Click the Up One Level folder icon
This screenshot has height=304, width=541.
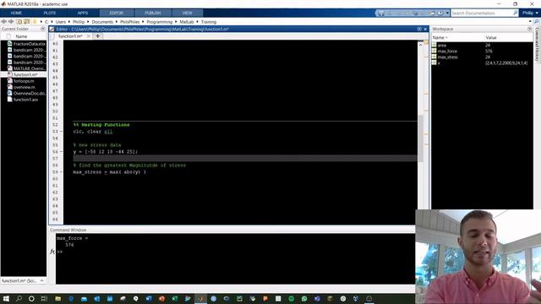pos(19,22)
